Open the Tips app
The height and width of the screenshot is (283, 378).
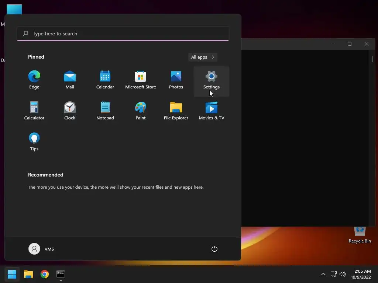click(34, 142)
